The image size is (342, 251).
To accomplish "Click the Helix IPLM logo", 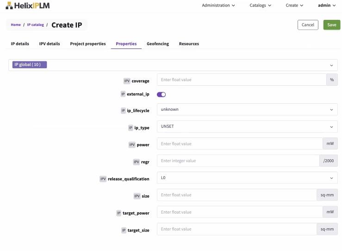I will (x=28, y=6).
